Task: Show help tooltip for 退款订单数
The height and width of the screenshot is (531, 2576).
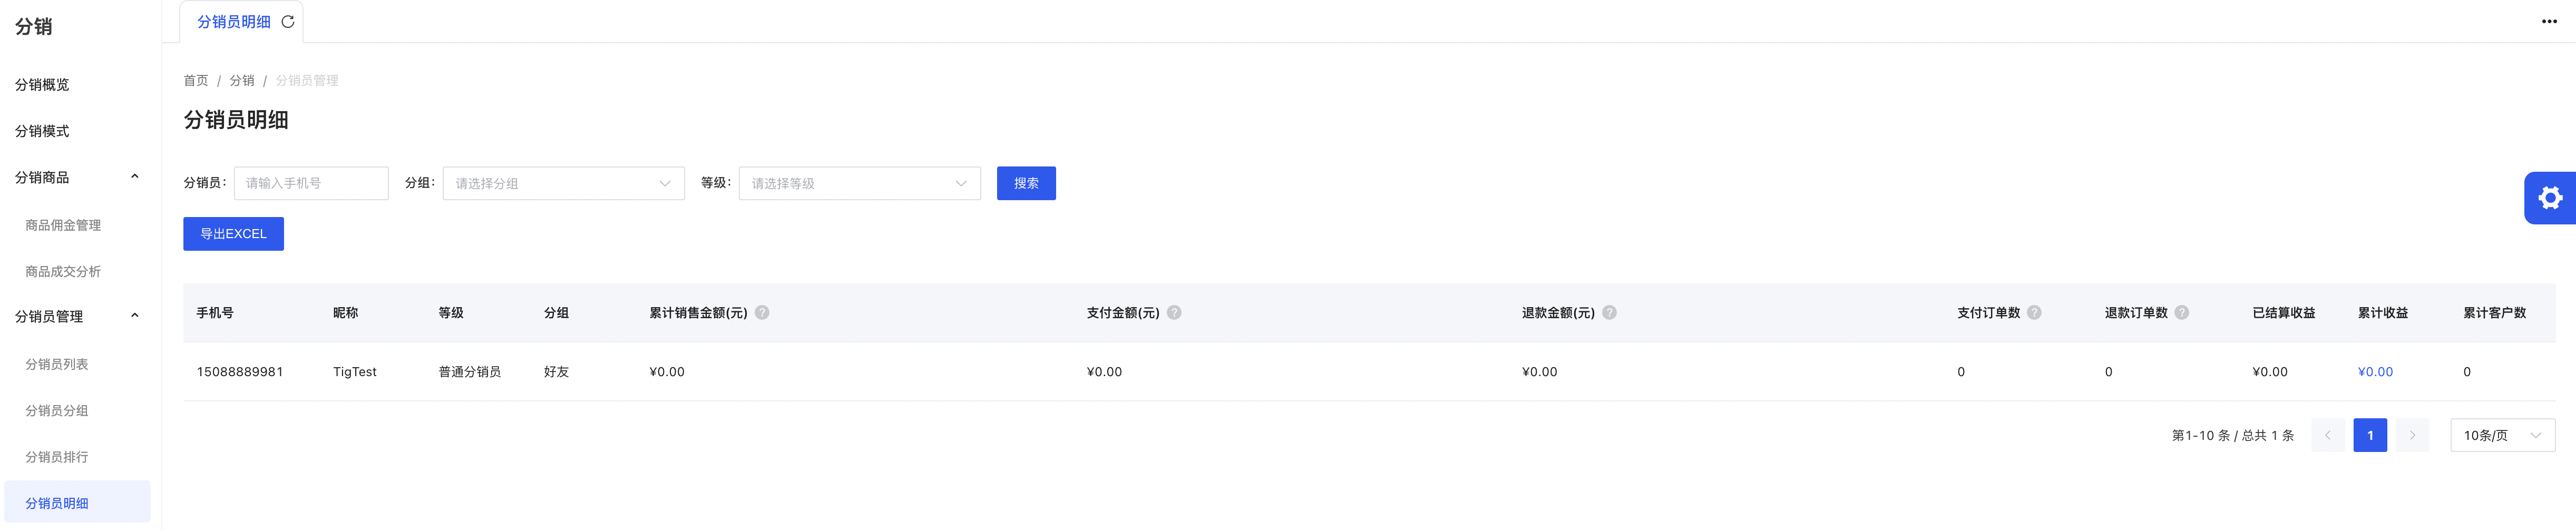Action: [2182, 313]
